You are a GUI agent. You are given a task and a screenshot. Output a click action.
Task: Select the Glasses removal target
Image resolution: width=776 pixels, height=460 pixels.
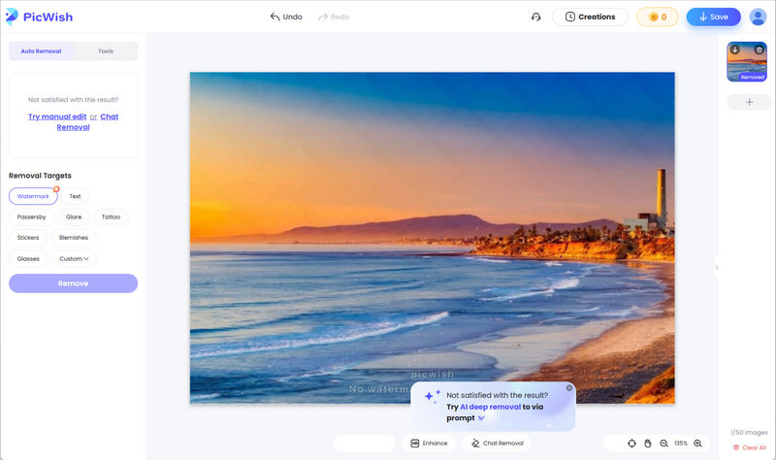click(28, 258)
